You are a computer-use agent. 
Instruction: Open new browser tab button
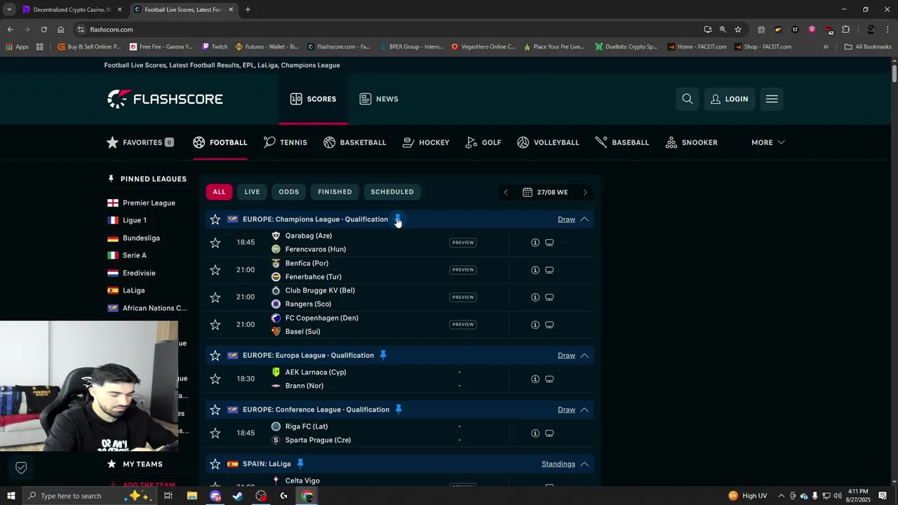tap(248, 10)
